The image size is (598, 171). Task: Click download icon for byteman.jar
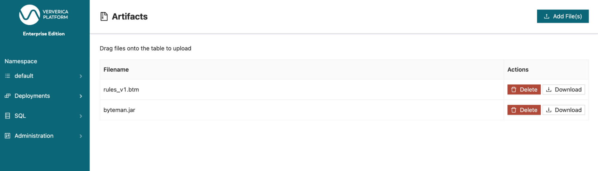point(549,110)
